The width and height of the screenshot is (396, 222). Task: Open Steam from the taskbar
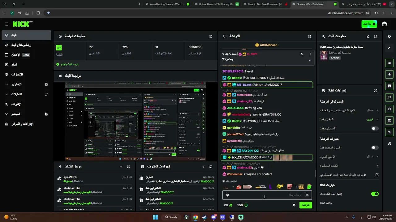(204, 217)
